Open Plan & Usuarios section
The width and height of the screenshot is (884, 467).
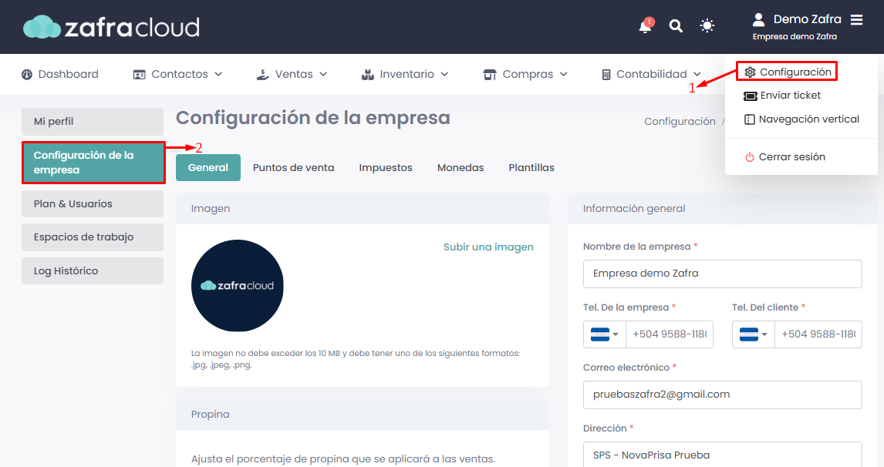[x=93, y=204]
